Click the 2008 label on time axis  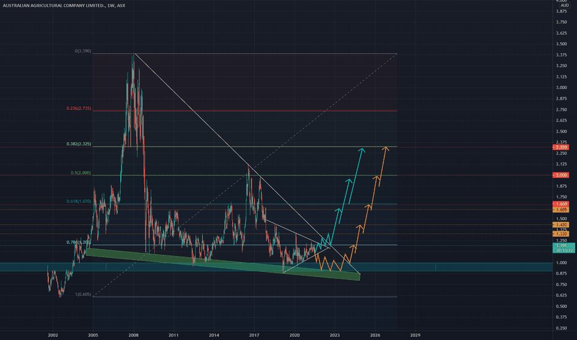tap(133, 335)
